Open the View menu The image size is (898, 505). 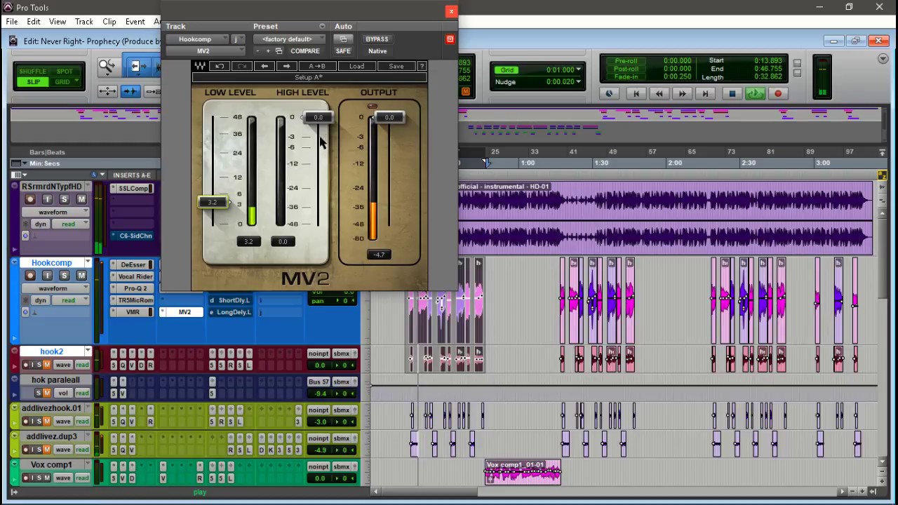point(58,22)
